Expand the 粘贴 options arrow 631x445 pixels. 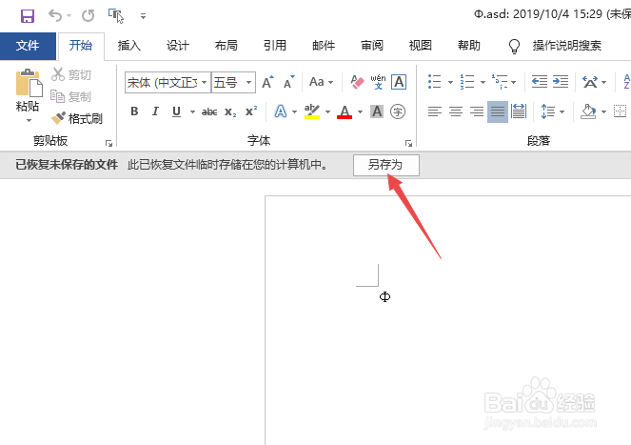[x=29, y=120]
